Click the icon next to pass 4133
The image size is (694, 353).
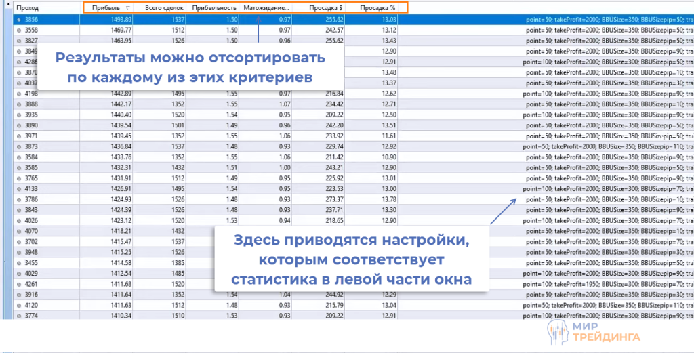click(x=18, y=188)
